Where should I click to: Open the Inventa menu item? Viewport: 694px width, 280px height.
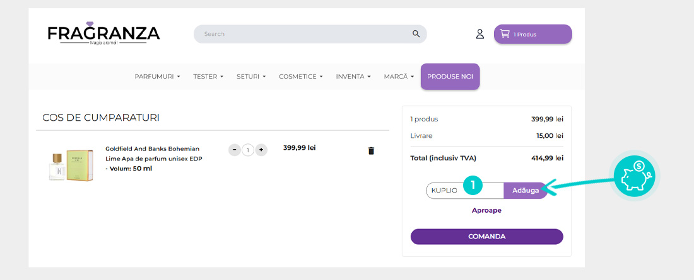pos(353,77)
